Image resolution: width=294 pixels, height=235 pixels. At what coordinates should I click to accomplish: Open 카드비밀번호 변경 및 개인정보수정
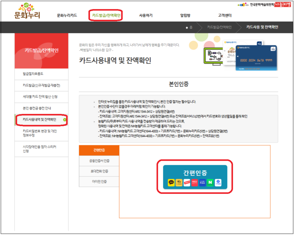pyautogui.click(x=41, y=133)
